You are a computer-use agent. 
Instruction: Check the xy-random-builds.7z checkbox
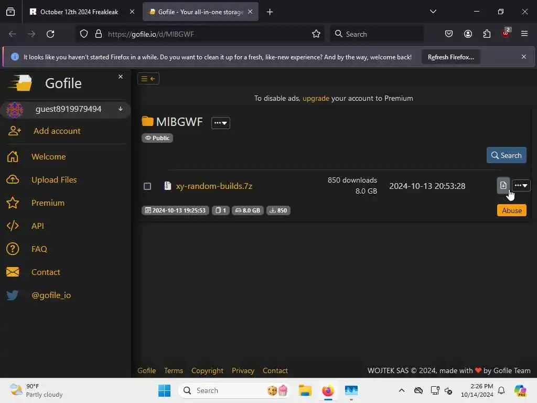pos(147,186)
